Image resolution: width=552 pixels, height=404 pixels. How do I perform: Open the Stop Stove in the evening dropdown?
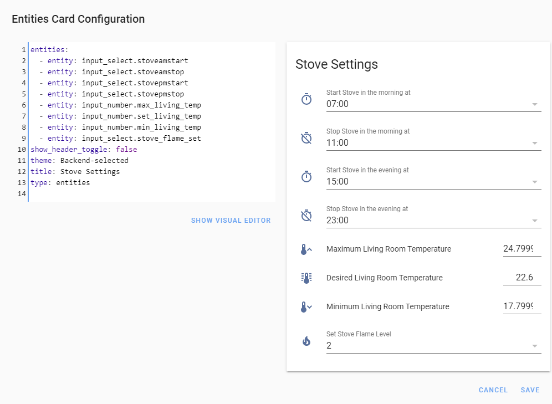[x=433, y=216]
